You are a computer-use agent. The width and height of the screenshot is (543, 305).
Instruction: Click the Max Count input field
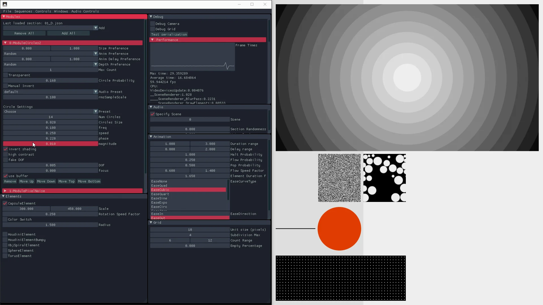[x=50, y=70]
